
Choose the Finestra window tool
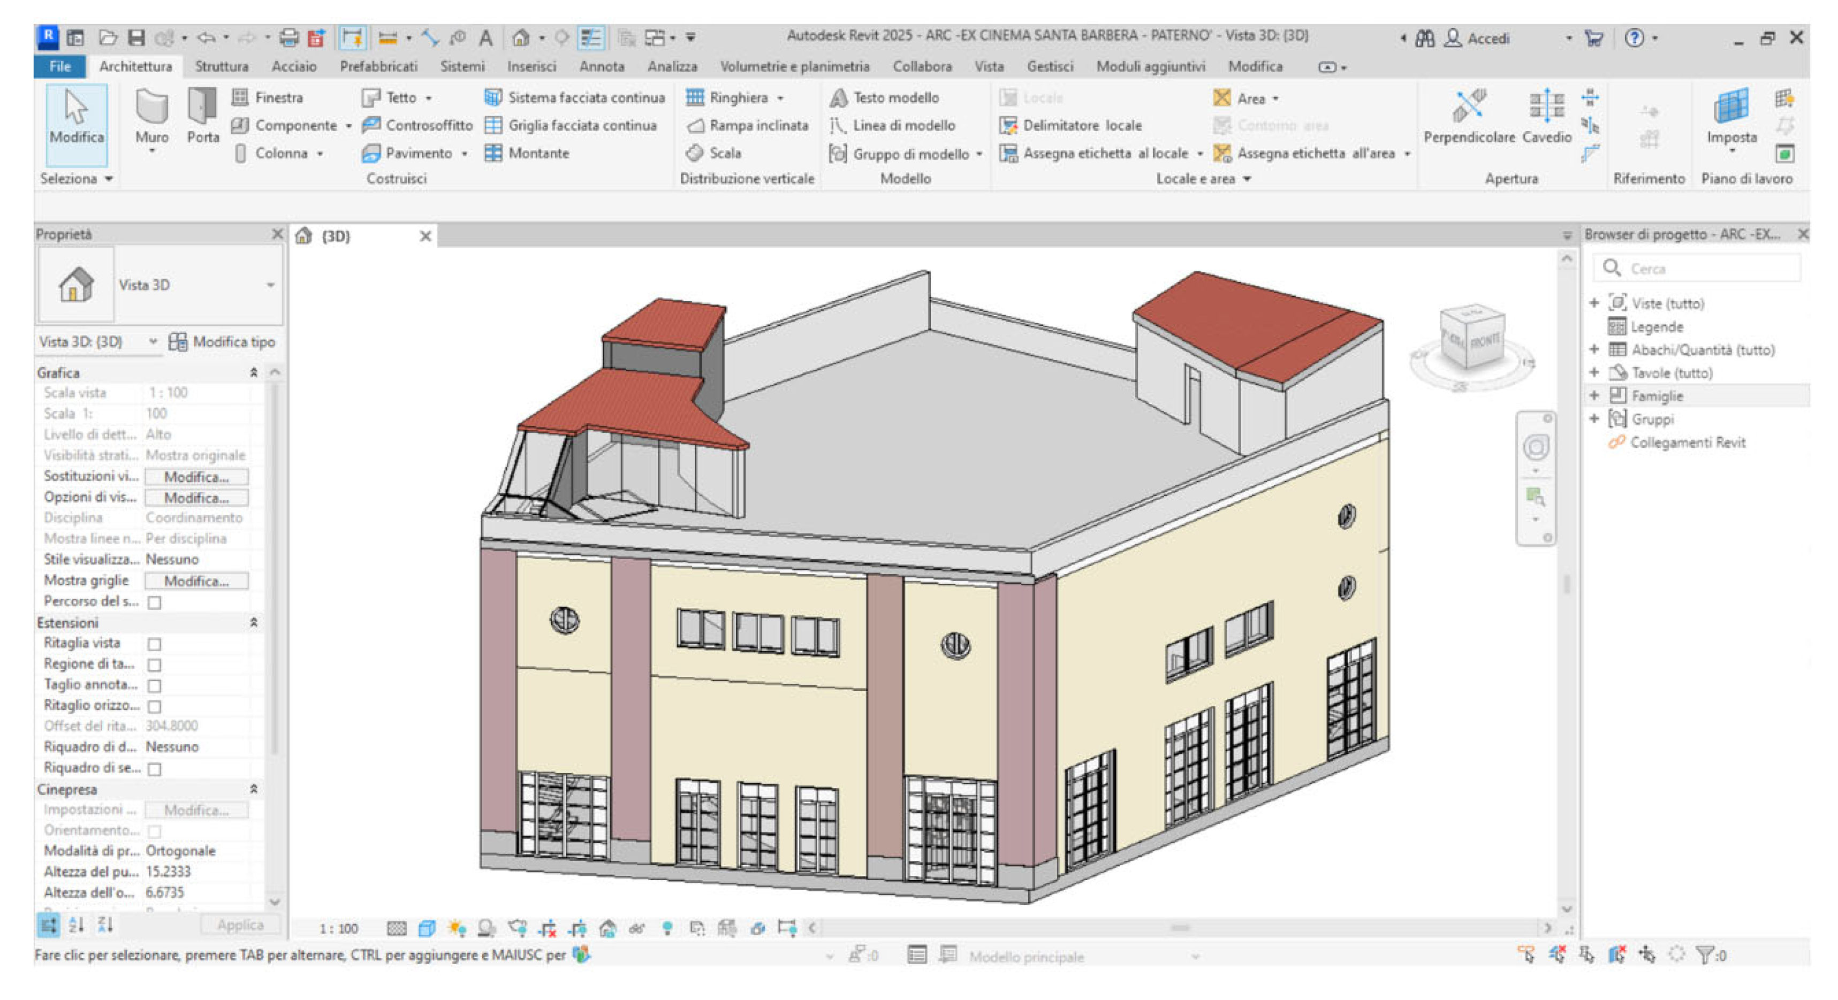click(268, 98)
